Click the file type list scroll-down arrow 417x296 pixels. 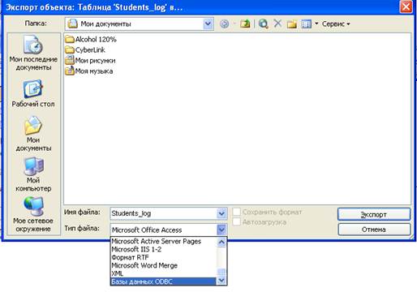point(221,281)
